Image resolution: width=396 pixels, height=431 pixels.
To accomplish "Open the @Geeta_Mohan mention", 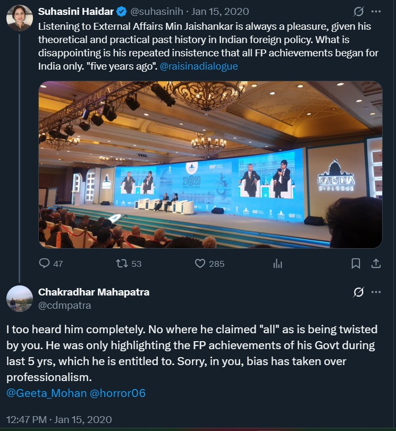I will [39, 393].
